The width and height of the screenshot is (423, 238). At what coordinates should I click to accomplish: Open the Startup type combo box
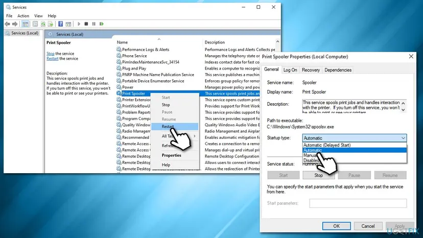coord(354,138)
